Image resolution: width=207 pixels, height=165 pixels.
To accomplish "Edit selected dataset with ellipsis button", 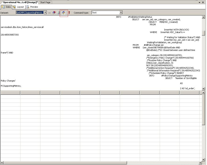I will tap(49, 13).
